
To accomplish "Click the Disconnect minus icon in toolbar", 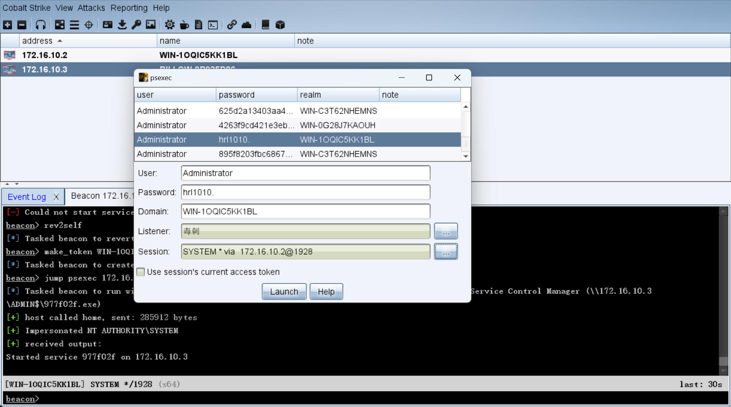I will (x=22, y=25).
